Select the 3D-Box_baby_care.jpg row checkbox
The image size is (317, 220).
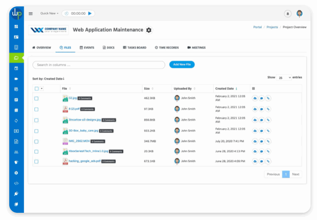click(x=37, y=131)
